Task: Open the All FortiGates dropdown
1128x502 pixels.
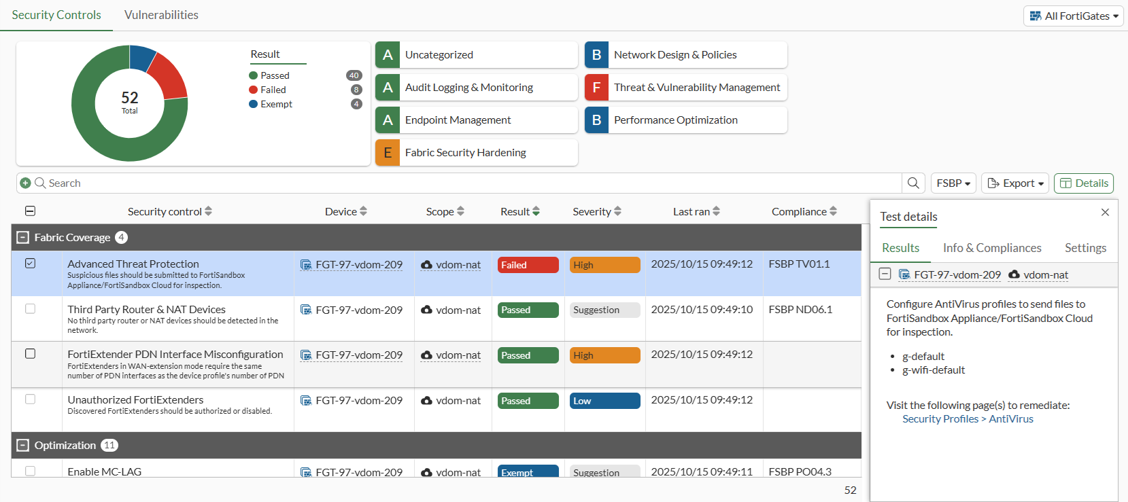Action: click(x=1073, y=16)
